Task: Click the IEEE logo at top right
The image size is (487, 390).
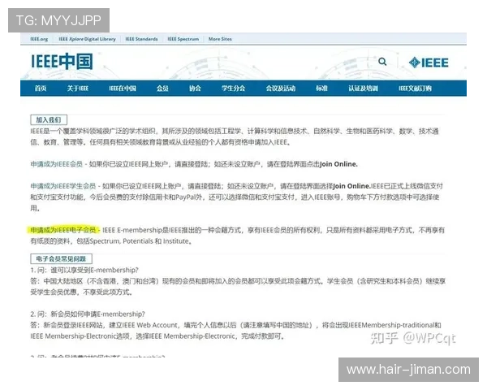Action: coord(429,63)
